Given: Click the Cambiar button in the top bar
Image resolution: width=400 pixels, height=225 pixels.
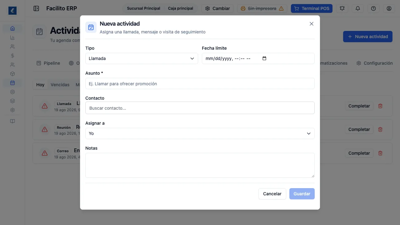Looking at the screenshot, I should [217, 8].
